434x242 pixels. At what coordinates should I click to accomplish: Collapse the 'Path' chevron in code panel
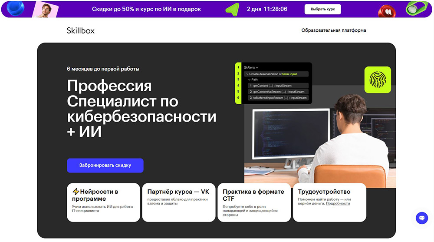click(249, 80)
